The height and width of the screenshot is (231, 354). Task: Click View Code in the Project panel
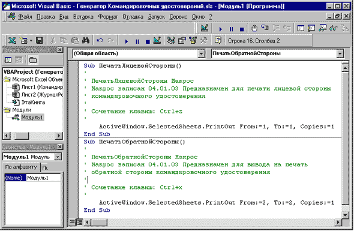click(8, 60)
